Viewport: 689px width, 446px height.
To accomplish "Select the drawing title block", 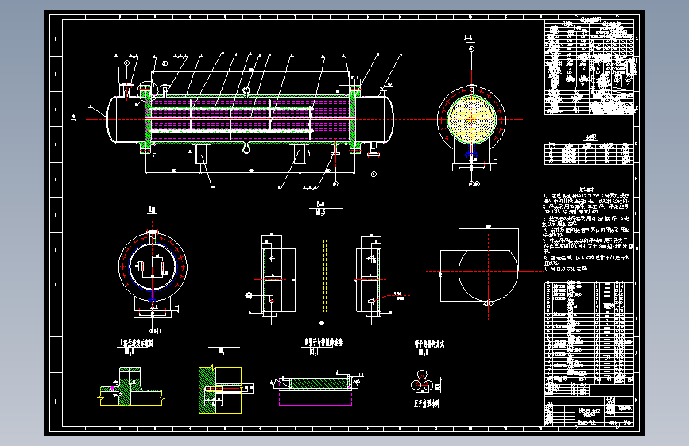I will click(589, 411).
